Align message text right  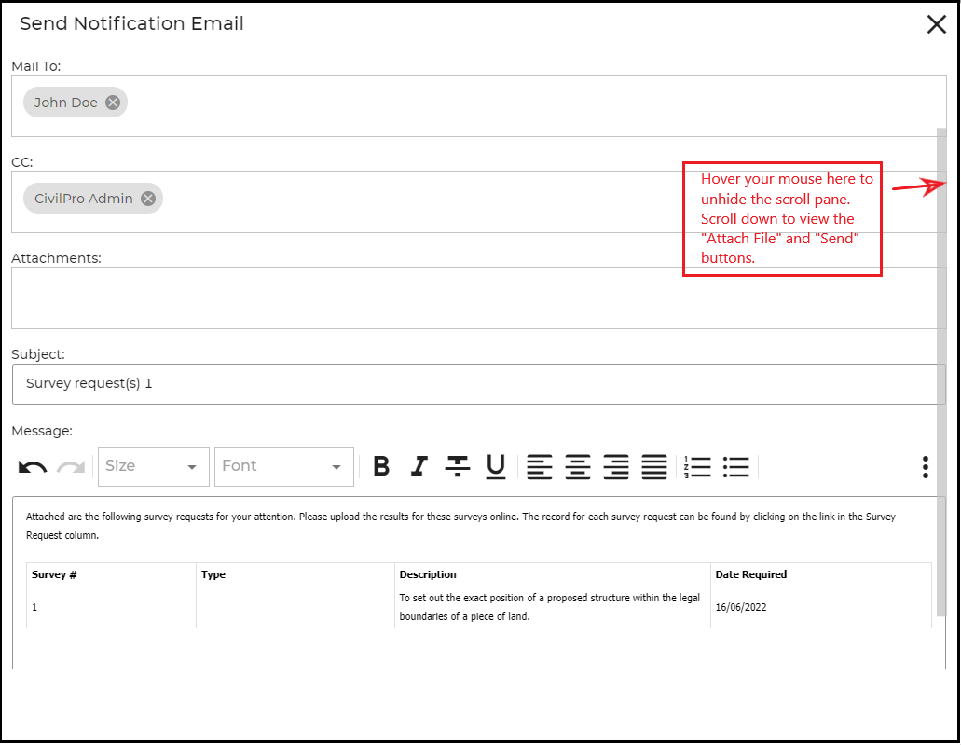pos(616,466)
